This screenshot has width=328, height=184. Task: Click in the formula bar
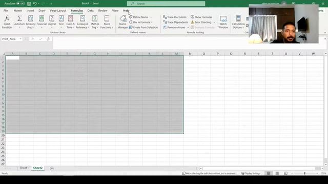188,43
